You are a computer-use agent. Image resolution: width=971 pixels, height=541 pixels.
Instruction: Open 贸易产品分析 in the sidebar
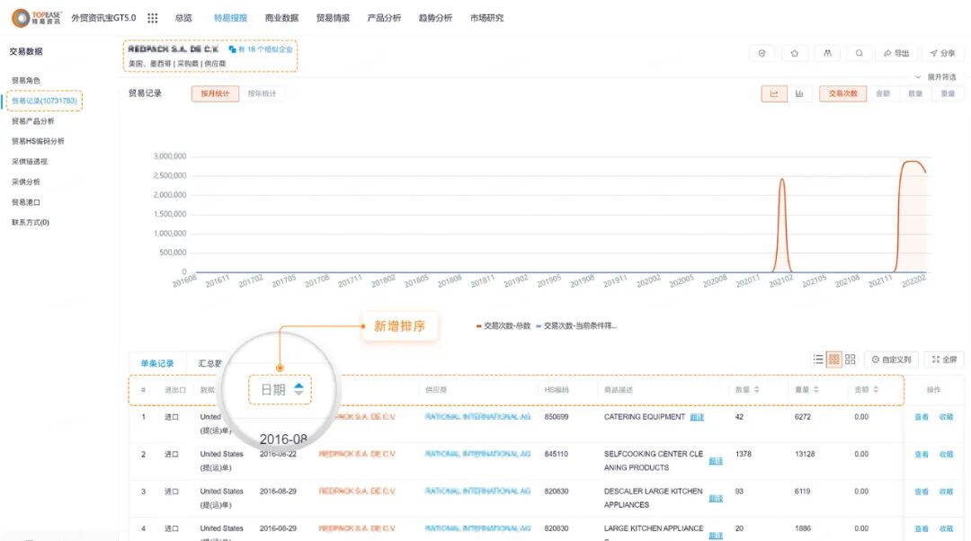33,121
